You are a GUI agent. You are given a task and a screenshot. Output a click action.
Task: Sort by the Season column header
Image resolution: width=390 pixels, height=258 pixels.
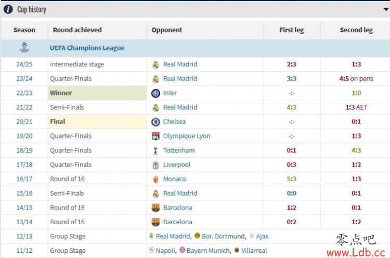coord(24,30)
